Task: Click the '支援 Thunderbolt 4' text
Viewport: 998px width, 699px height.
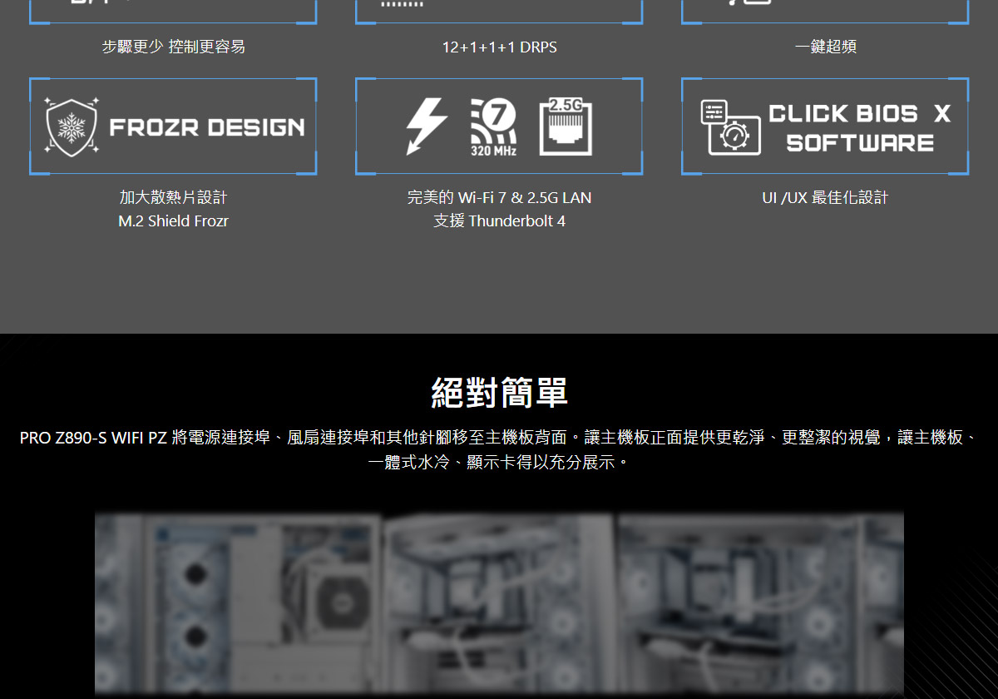Action: click(499, 221)
